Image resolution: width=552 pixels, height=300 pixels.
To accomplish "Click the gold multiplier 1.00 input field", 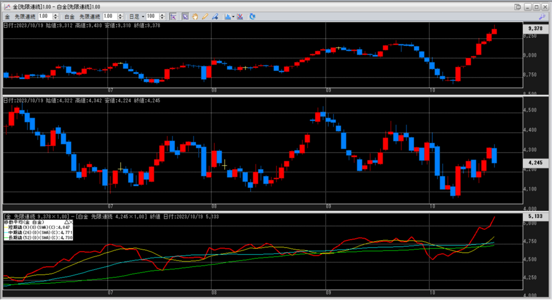I will (x=45, y=17).
